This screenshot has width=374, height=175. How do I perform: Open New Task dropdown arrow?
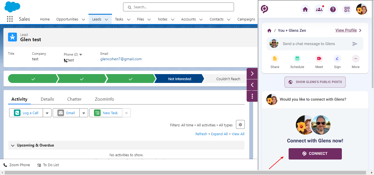pos(126,113)
